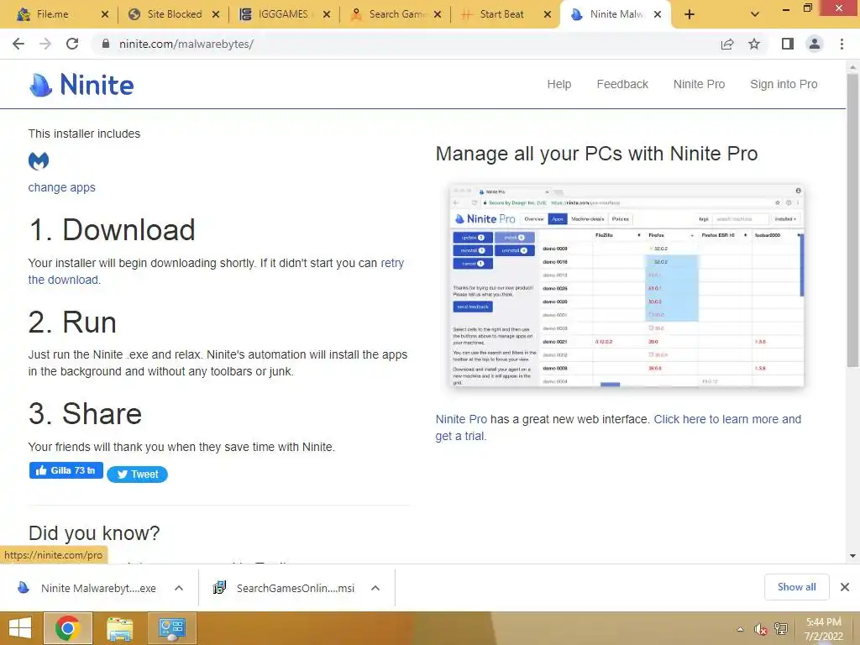Bookmark this page with the star icon
Image resolution: width=860 pixels, height=645 pixels.
(754, 44)
